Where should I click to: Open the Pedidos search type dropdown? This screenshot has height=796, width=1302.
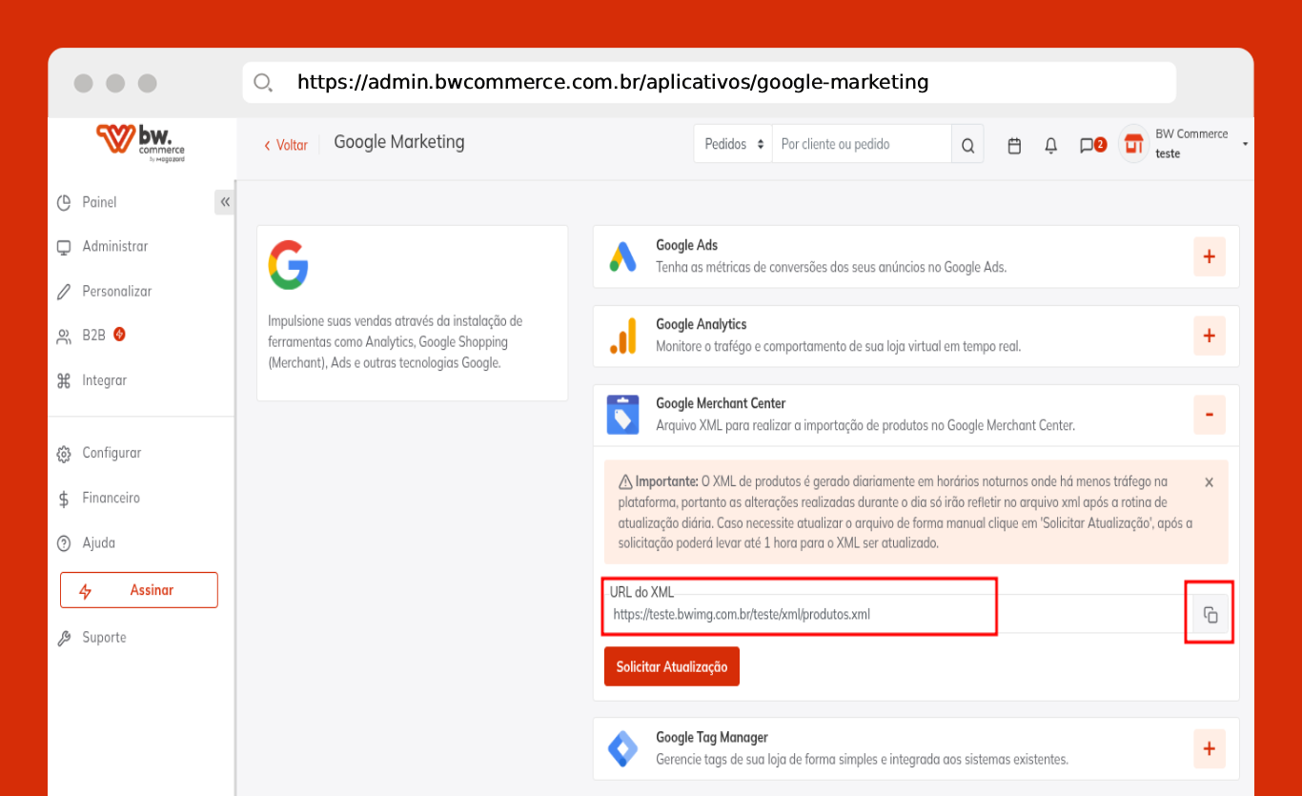733,144
